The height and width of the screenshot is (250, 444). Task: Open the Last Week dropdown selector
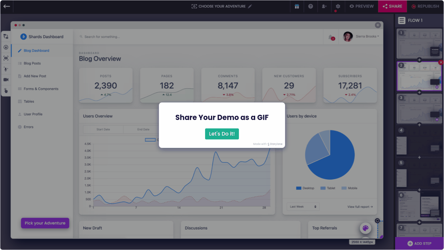[x=303, y=207]
